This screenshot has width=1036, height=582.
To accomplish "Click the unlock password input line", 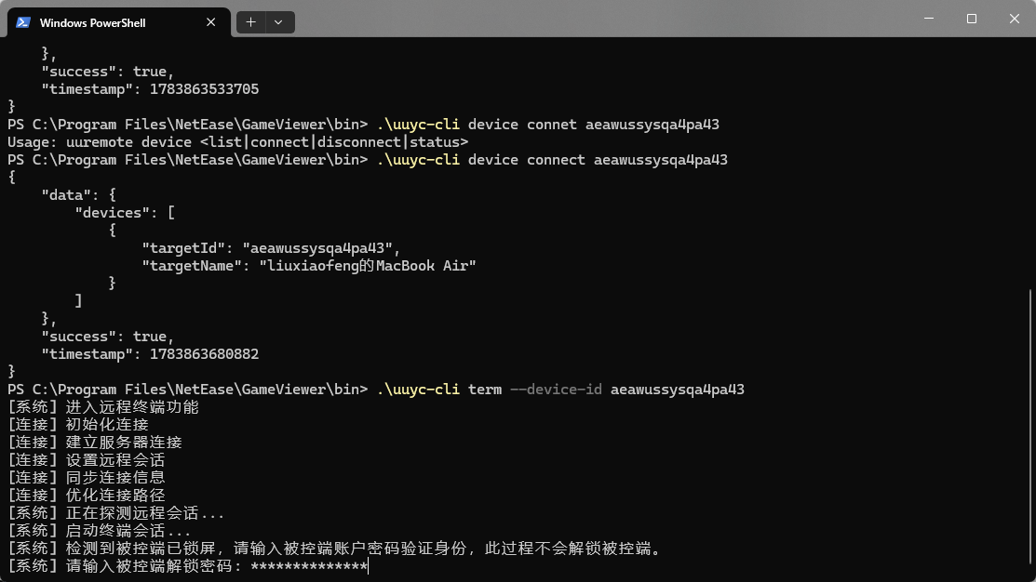I will coord(188,566).
